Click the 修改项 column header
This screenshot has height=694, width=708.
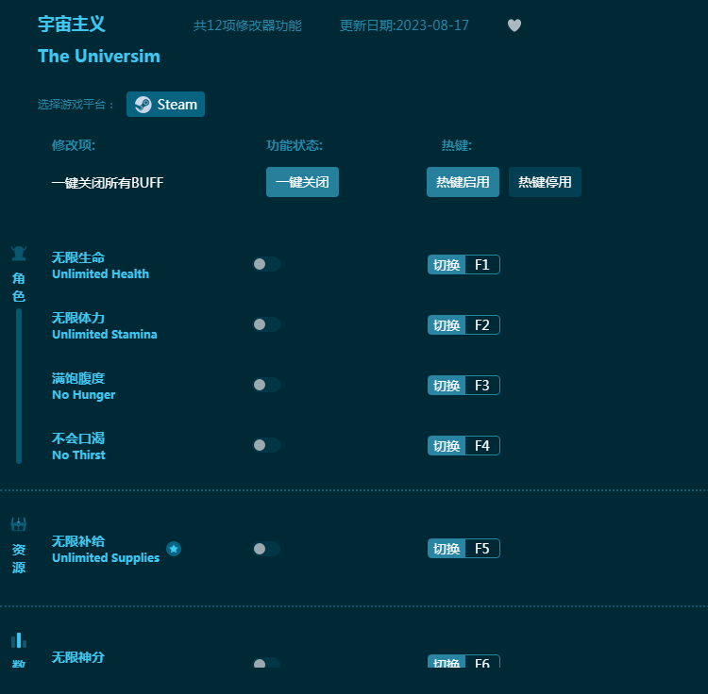(73, 145)
